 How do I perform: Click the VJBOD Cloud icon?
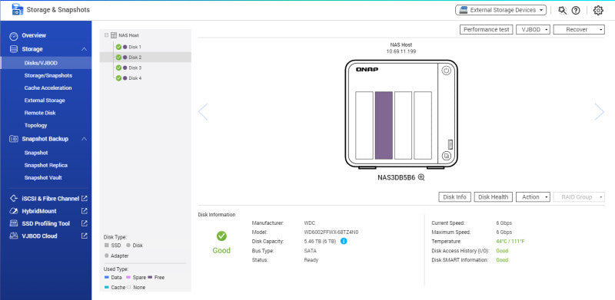[14, 236]
